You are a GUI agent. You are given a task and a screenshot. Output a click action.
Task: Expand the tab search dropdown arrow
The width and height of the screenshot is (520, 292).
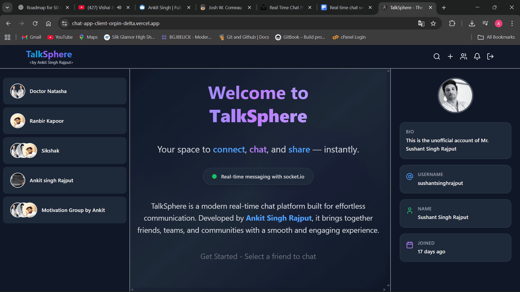[7, 8]
